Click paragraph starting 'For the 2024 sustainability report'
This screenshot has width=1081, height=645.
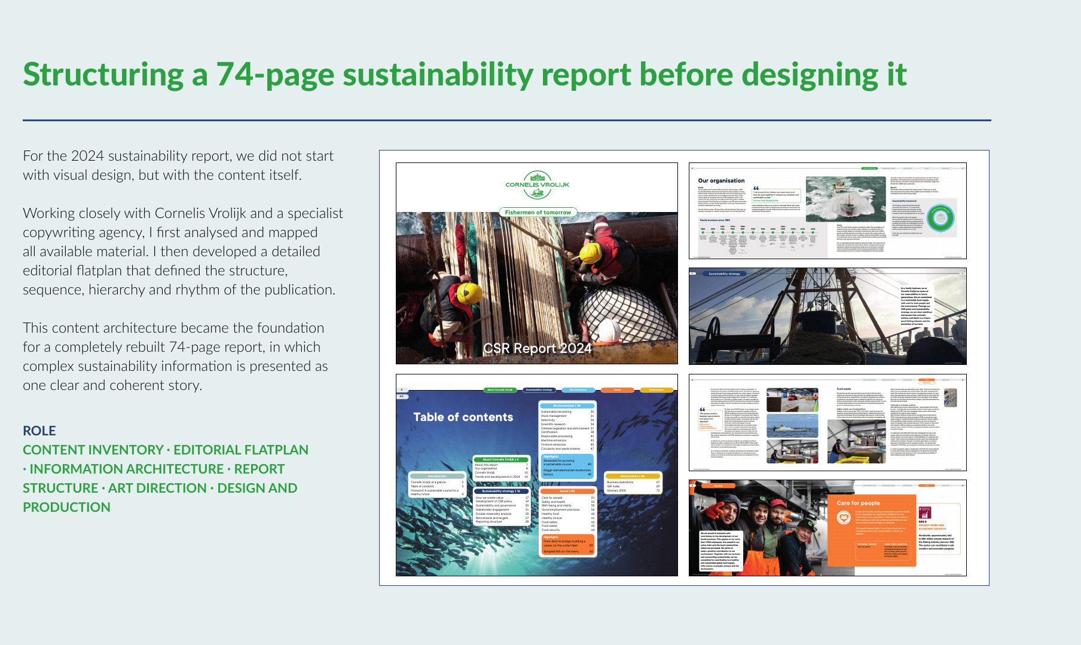(x=178, y=165)
